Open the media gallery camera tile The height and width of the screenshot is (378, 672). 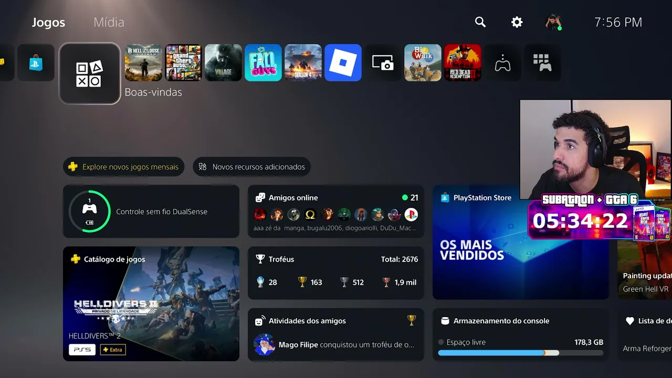(383, 62)
